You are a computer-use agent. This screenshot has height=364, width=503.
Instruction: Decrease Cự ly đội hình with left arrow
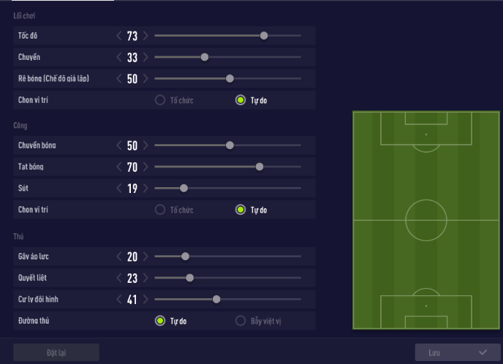[120, 299]
